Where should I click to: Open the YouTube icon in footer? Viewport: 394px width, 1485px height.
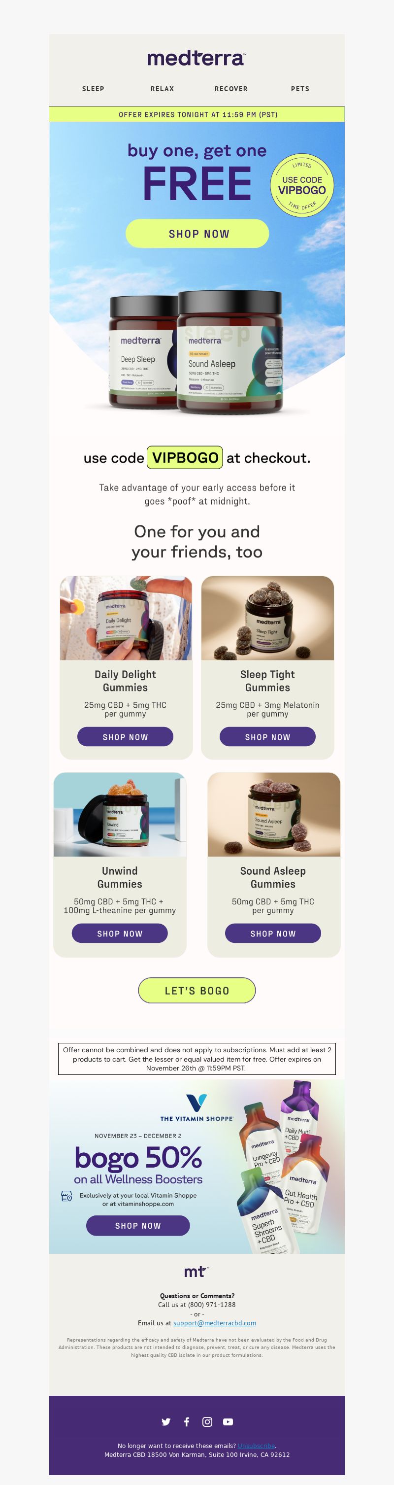[228, 1421]
